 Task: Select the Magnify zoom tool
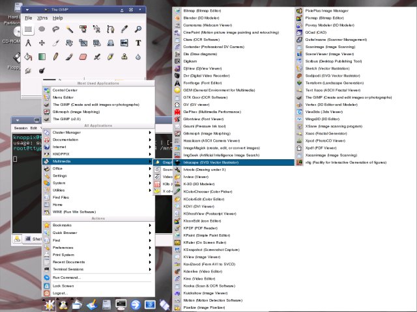138,29
